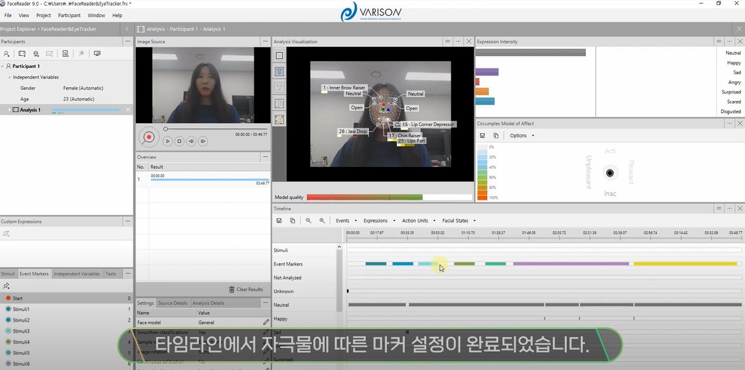Image resolution: width=745 pixels, height=370 pixels.
Task: Switch to the Analysis Details tab
Action: (x=208, y=303)
